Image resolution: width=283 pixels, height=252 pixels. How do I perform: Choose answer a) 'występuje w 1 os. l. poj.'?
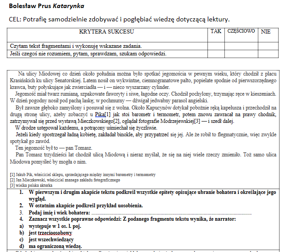click(x=53, y=226)
